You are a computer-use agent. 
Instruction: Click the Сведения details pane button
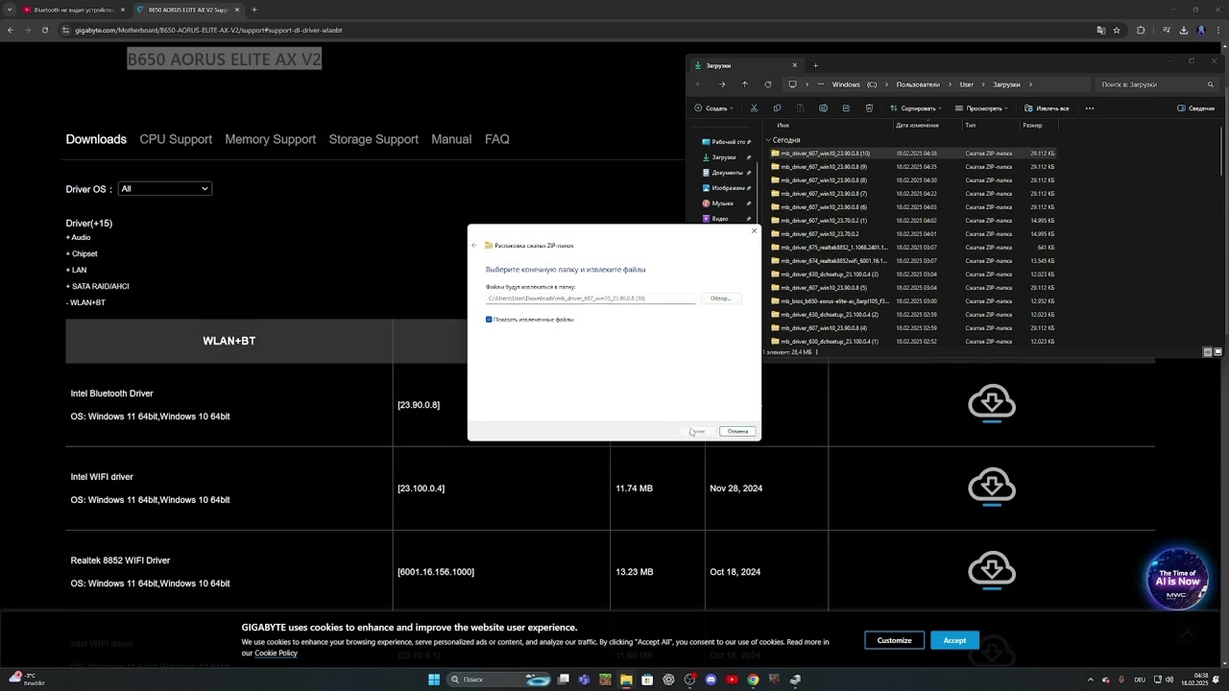[x=1195, y=108]
